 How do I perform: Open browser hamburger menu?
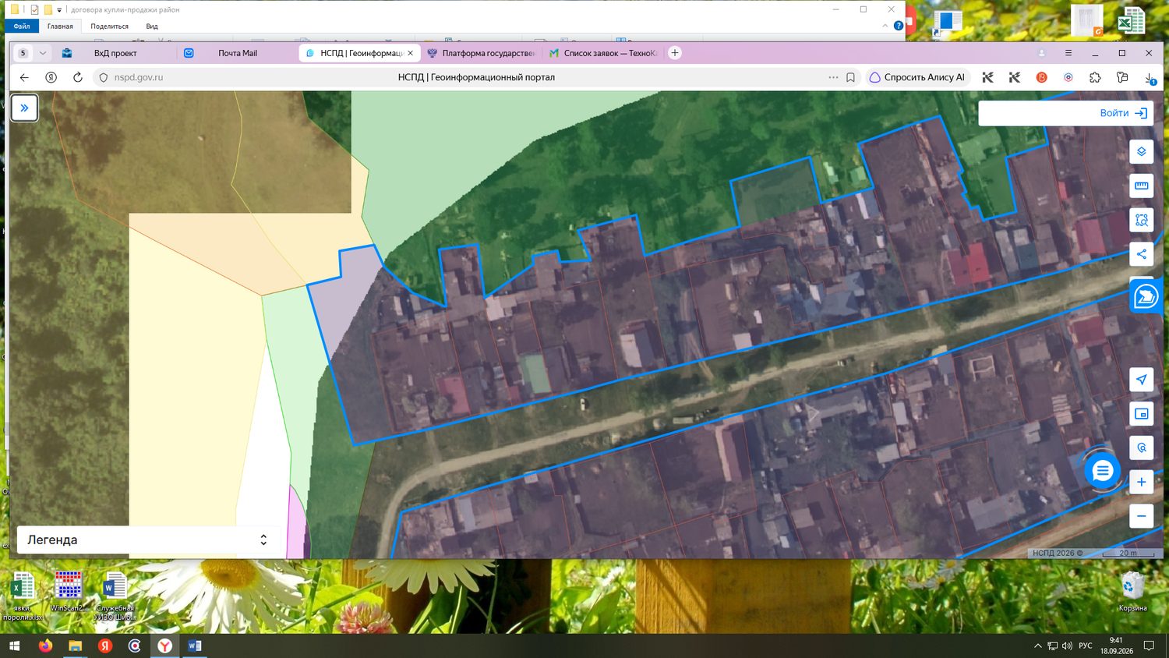(x=1068, y=53)
